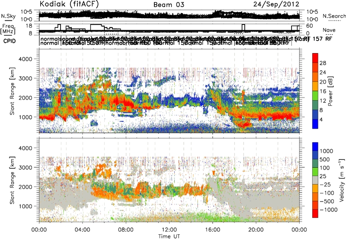Click the '16' tick on the Power colorbar
This screenshot has height=239, width=346.
pyautogui.click(x=323, y=91)
